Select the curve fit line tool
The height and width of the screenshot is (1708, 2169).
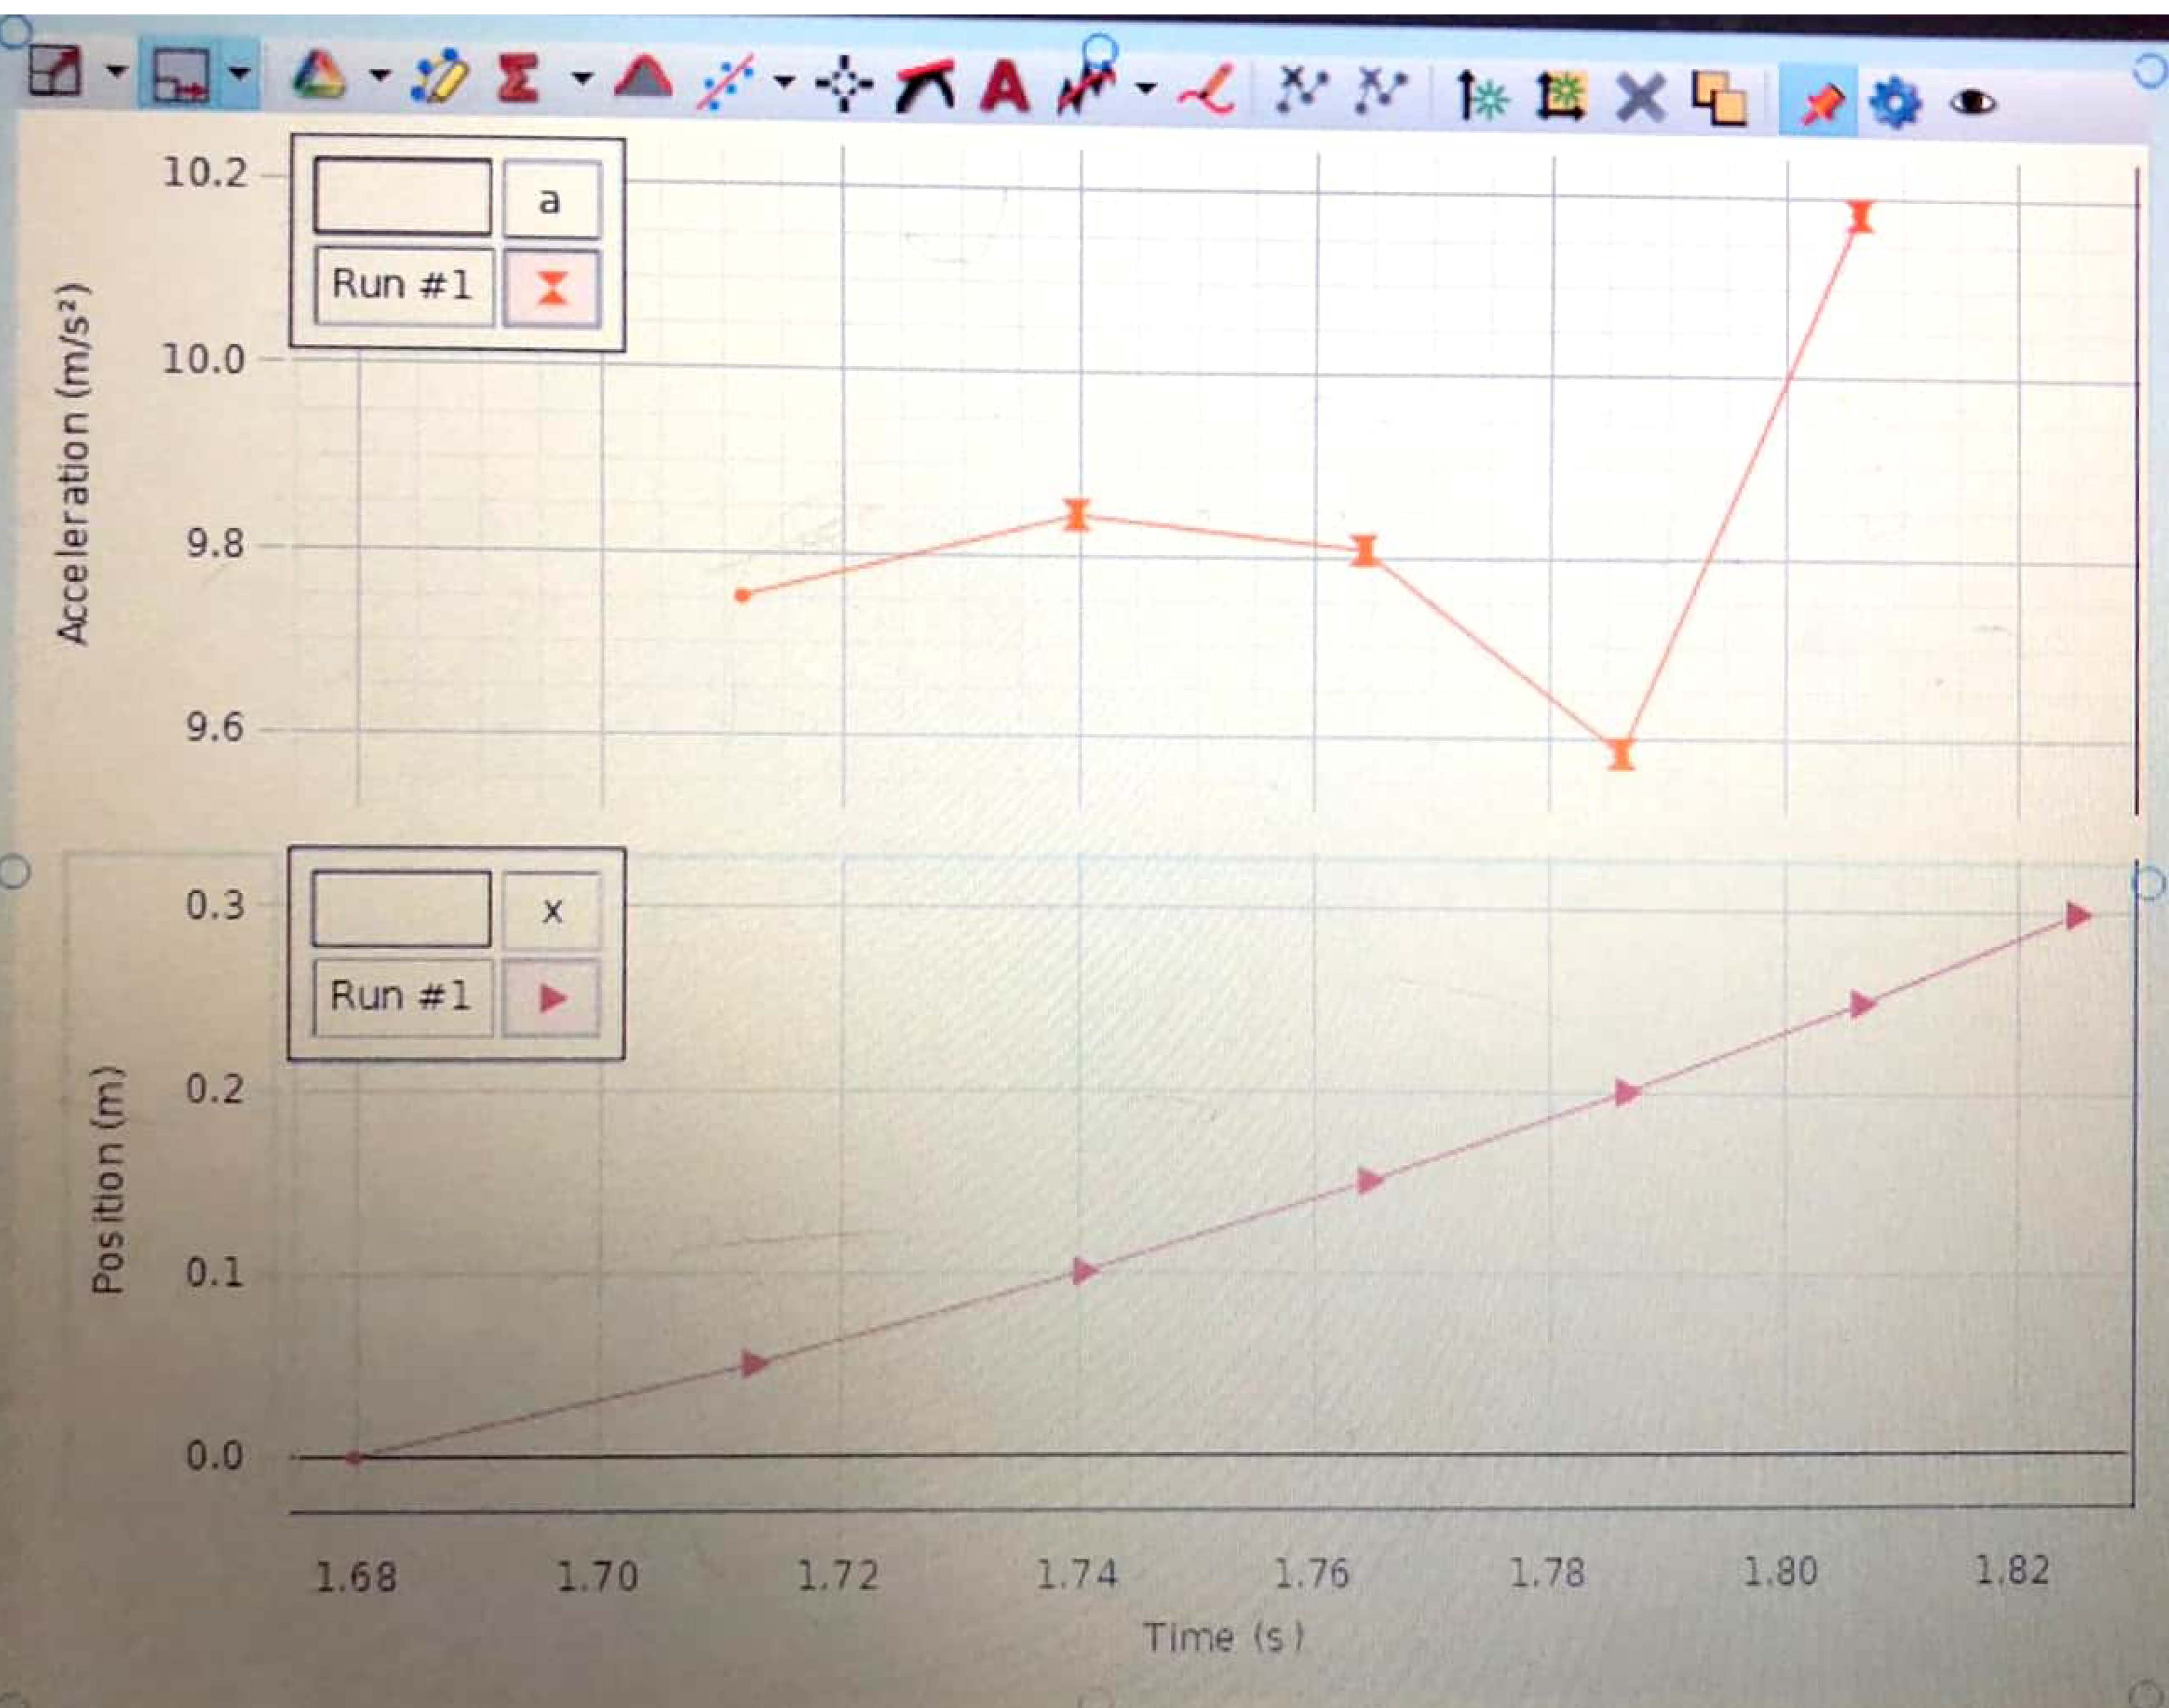point(728,83)
